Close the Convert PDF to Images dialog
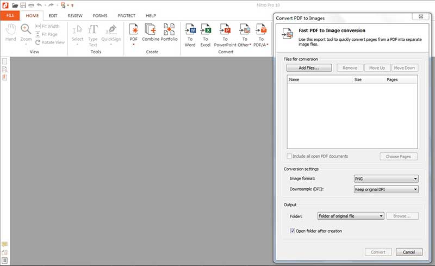 coord(421,17)
